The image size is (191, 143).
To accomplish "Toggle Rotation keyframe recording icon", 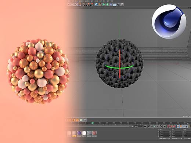I will [x=184, y=126].
